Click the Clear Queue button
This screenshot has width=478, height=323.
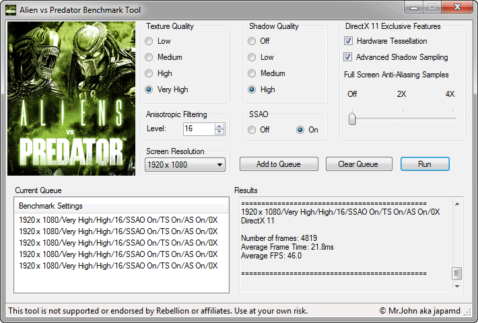(359, 164)
